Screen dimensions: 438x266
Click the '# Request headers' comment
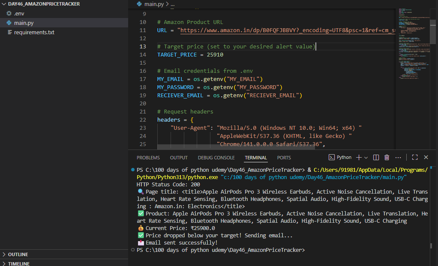[185, 112]
